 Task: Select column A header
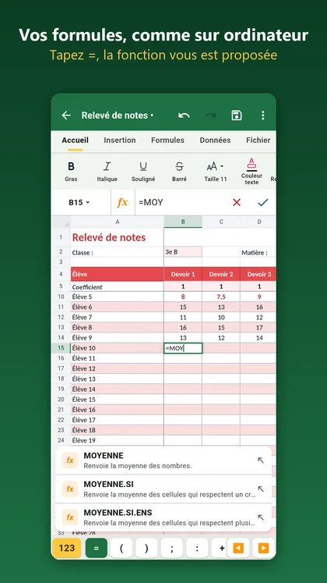117,222
